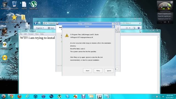
Task: Open the Notepad Edit menu
Action: (x=25, y=34)
